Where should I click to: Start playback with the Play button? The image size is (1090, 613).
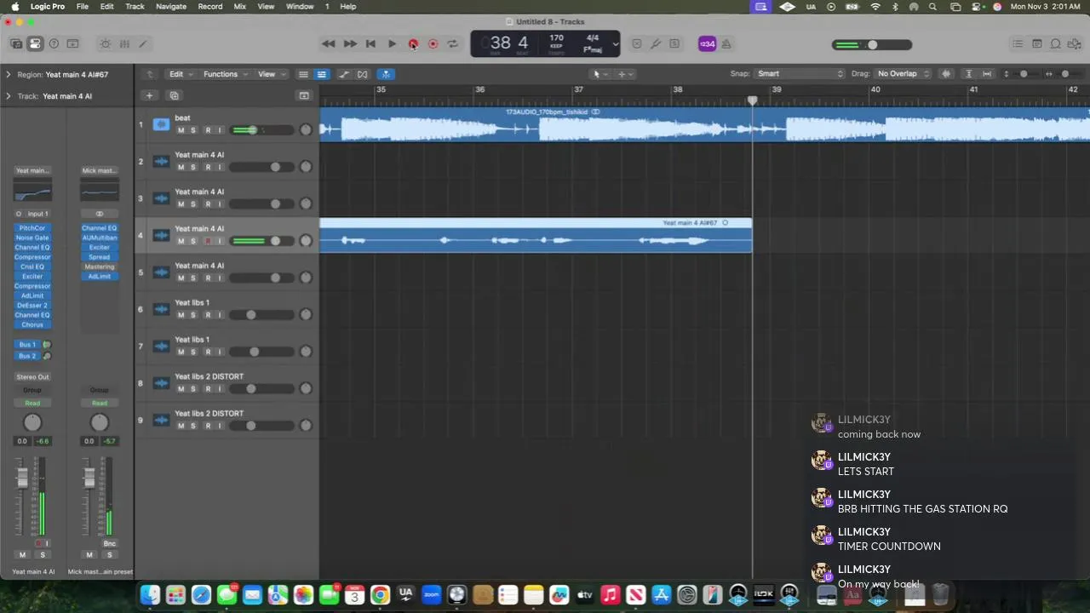point(392,43)
